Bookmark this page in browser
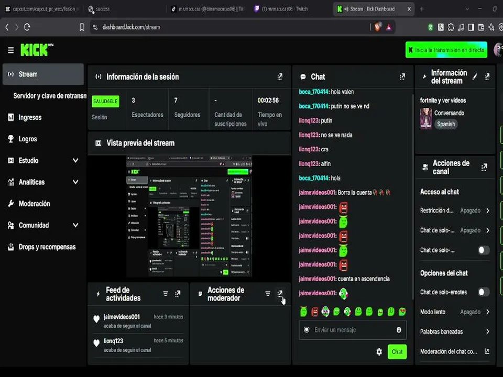 click(x=82, y=27)
